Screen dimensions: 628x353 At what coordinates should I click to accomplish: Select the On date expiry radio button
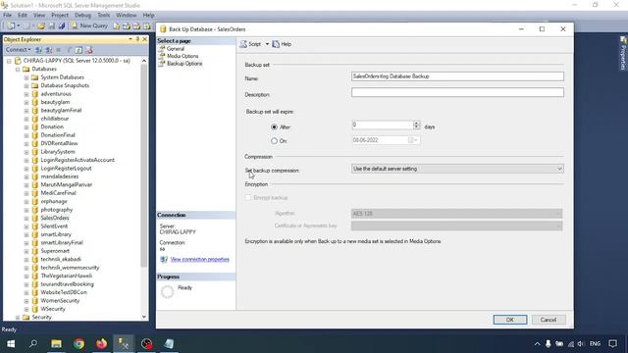tap(274, 141)
